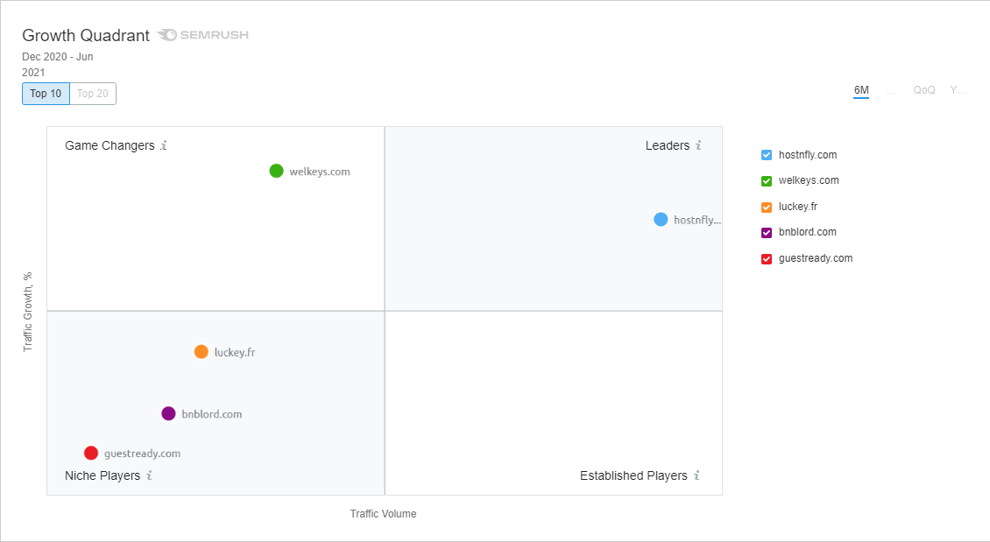Uncheck the hostnfly.com legend checkbox
Screen dimensions: 990x542
click(767, 155)
